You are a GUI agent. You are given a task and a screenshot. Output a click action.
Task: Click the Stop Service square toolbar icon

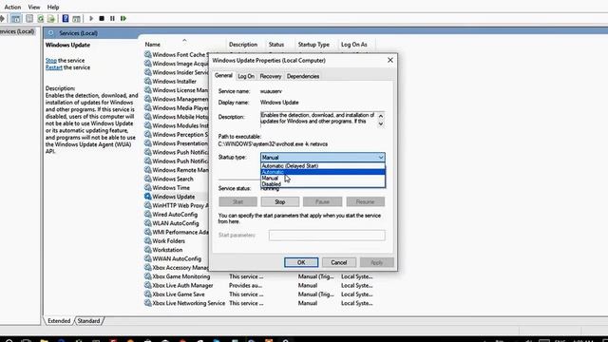coord(102,18)
